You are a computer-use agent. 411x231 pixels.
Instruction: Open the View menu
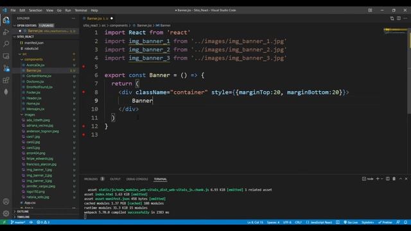click(49, 10)
